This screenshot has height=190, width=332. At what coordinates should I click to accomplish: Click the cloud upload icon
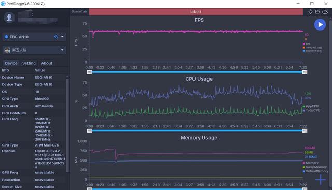click(325, 12)
